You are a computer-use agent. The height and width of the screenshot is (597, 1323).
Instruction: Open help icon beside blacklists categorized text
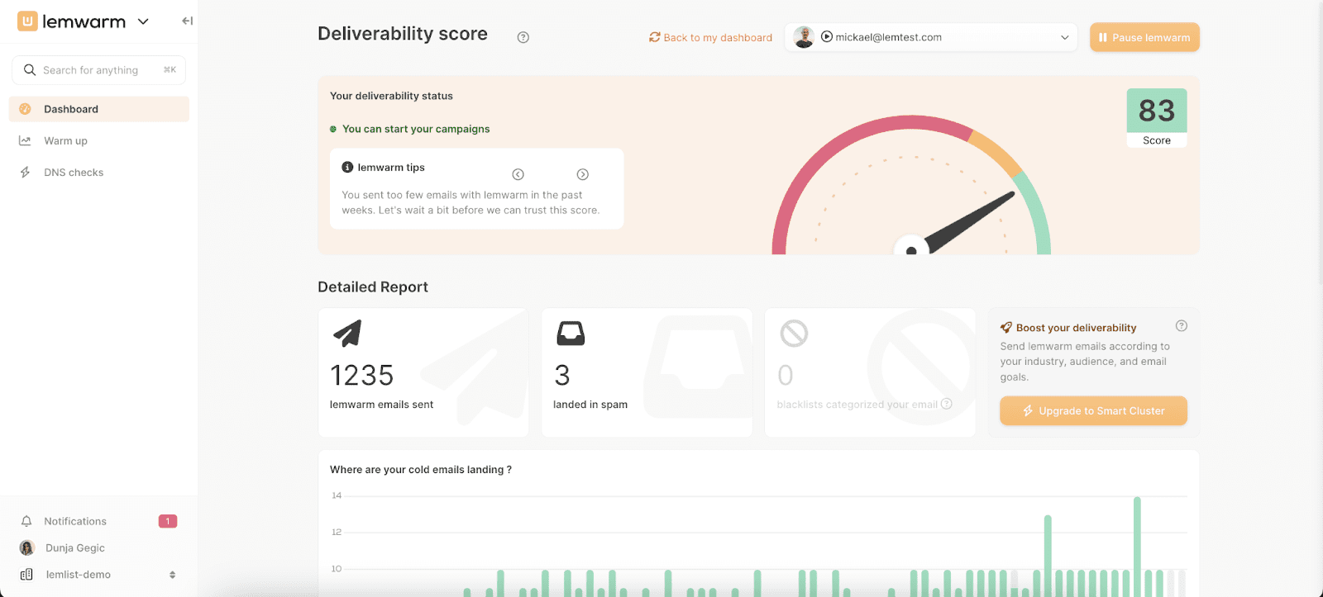point(947,404)
